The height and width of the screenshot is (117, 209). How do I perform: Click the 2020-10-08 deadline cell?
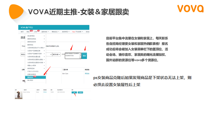pos(61,92)
